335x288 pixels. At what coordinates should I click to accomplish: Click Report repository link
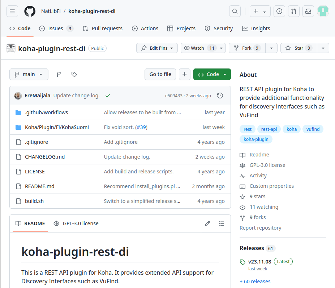(261, 228)
